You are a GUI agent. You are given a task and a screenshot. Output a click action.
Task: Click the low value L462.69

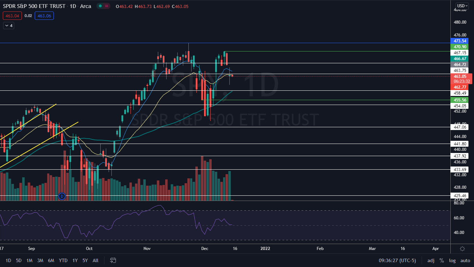(x=161, y=7)
